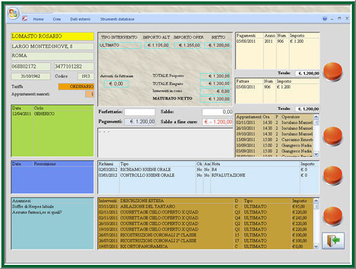
Task: Minimize the database window
Action: pos(332,19)
